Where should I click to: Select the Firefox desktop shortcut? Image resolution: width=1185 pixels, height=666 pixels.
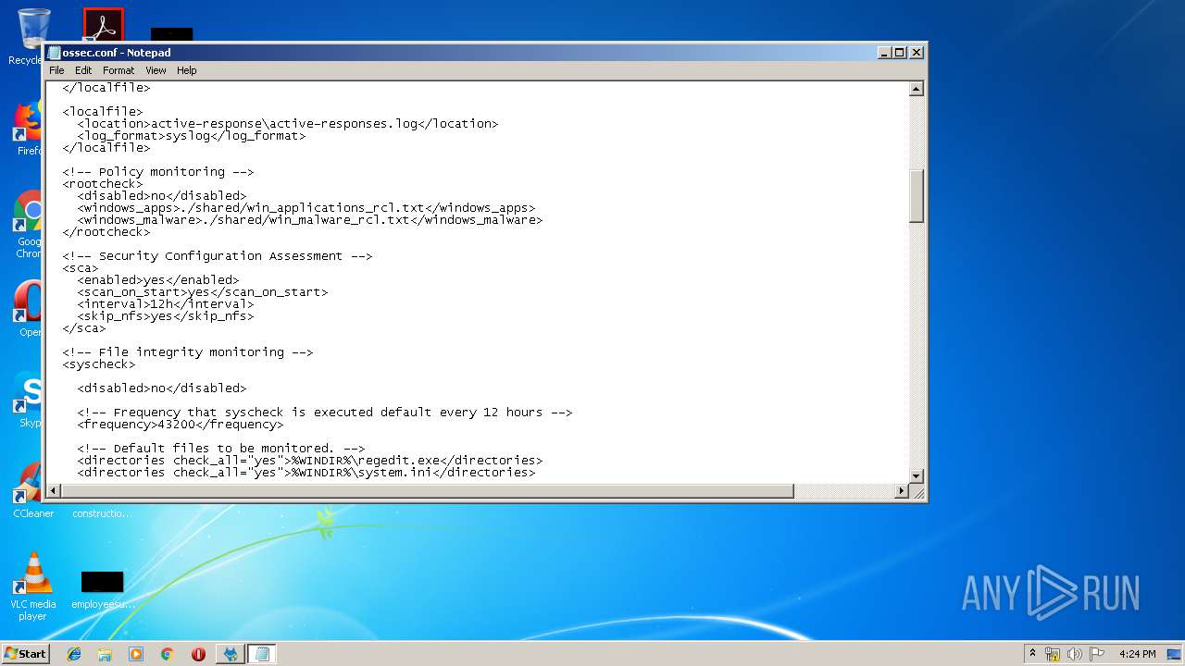[28, 128]
